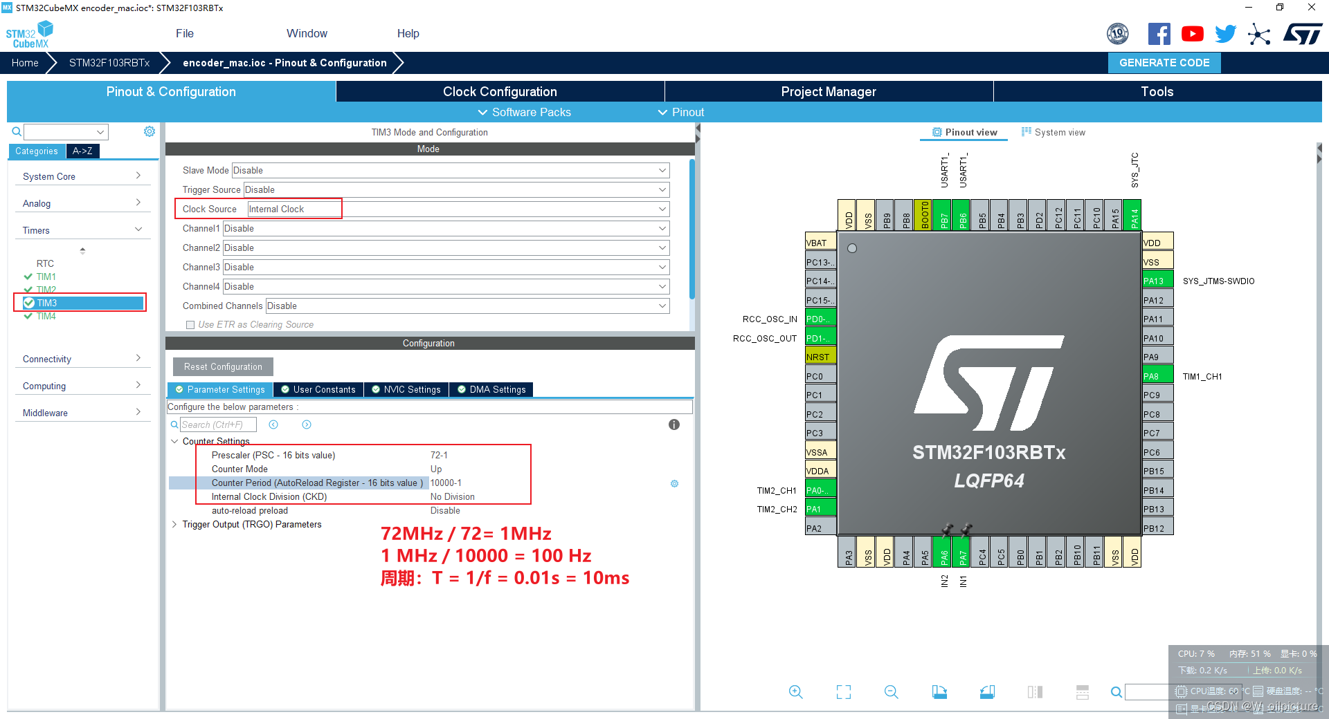Open the ST community network icon
The height and width of the screenshot is (719, 1329).
pos(1259,34)
